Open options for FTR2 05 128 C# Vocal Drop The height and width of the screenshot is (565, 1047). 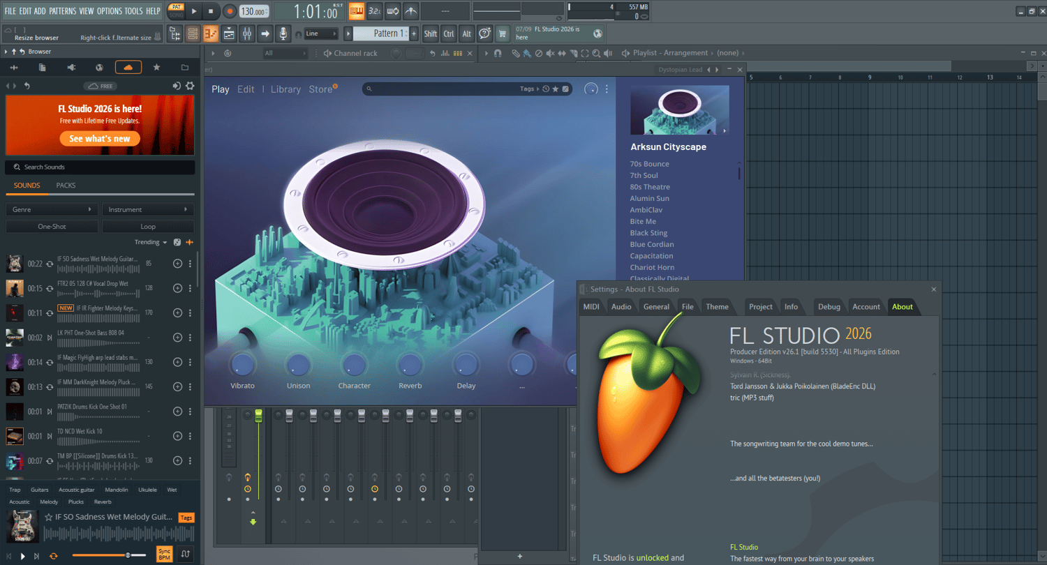[x=190, y=288]
